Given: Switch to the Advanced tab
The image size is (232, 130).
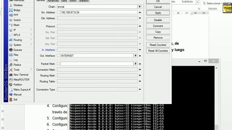Looking at the screenshot, I should (x=53, y=1).
